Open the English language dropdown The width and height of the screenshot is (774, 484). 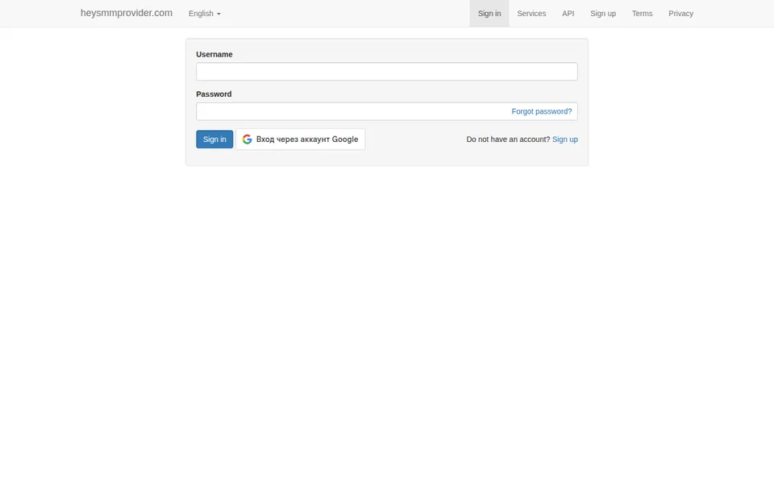(204, 14)
